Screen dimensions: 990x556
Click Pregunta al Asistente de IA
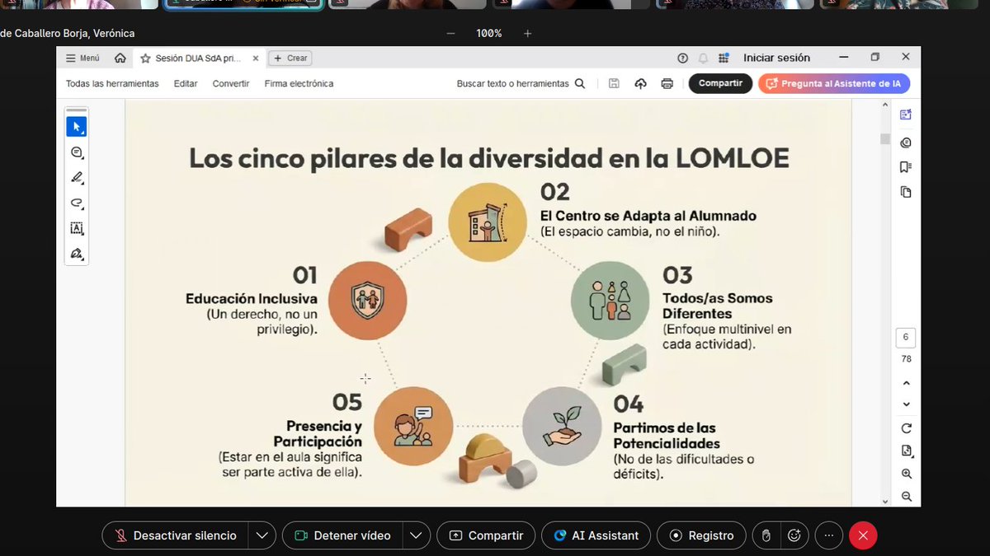pyautogui.click(x=834, y=83)
